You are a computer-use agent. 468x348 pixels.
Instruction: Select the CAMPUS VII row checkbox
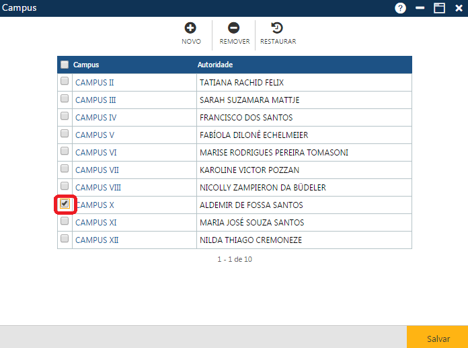pyautogui.click(x=65, y=169)
